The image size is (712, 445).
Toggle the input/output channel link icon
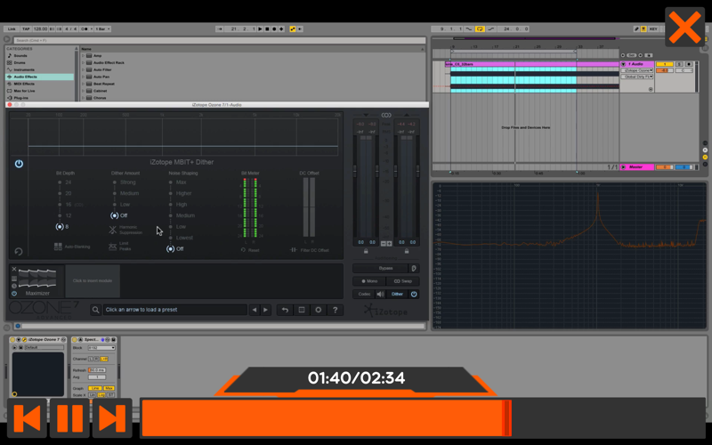tap(386, 115)
